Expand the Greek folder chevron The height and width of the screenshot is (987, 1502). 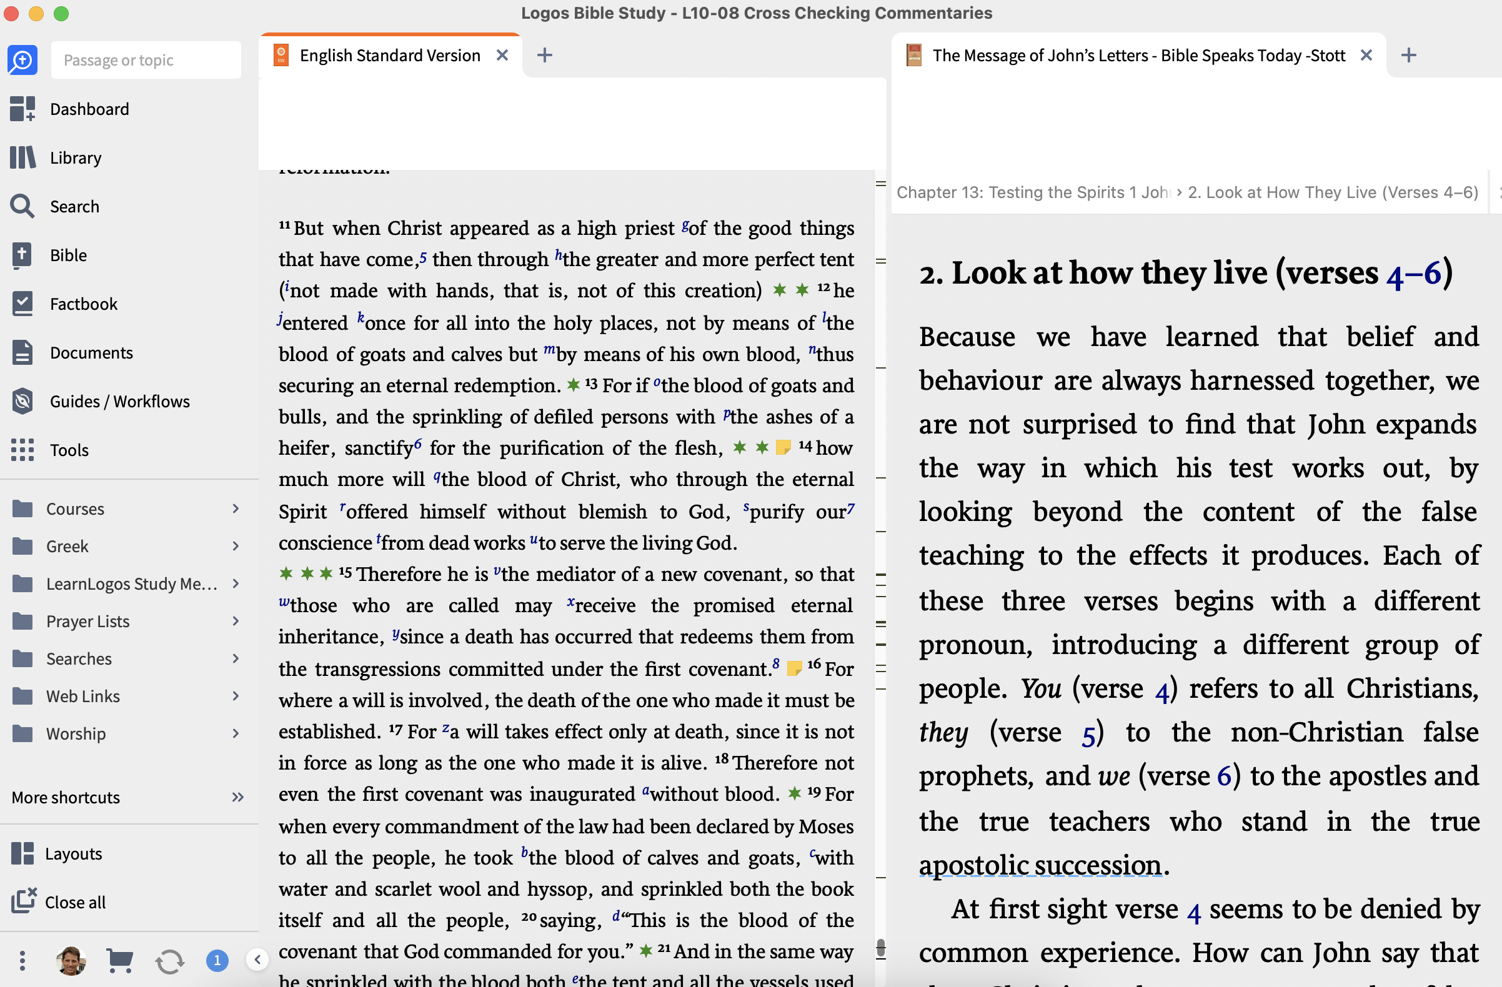click(236, 545)
